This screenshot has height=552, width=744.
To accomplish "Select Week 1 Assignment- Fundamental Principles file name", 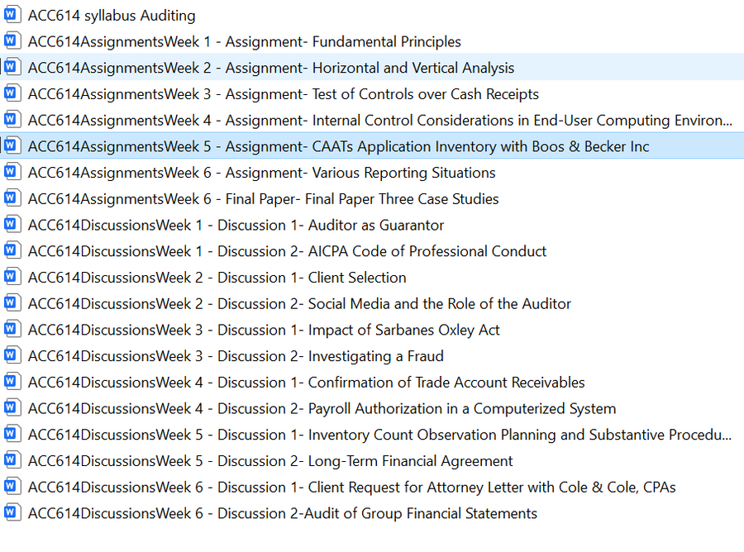I will pyautogui.click(x=245, y=42).
